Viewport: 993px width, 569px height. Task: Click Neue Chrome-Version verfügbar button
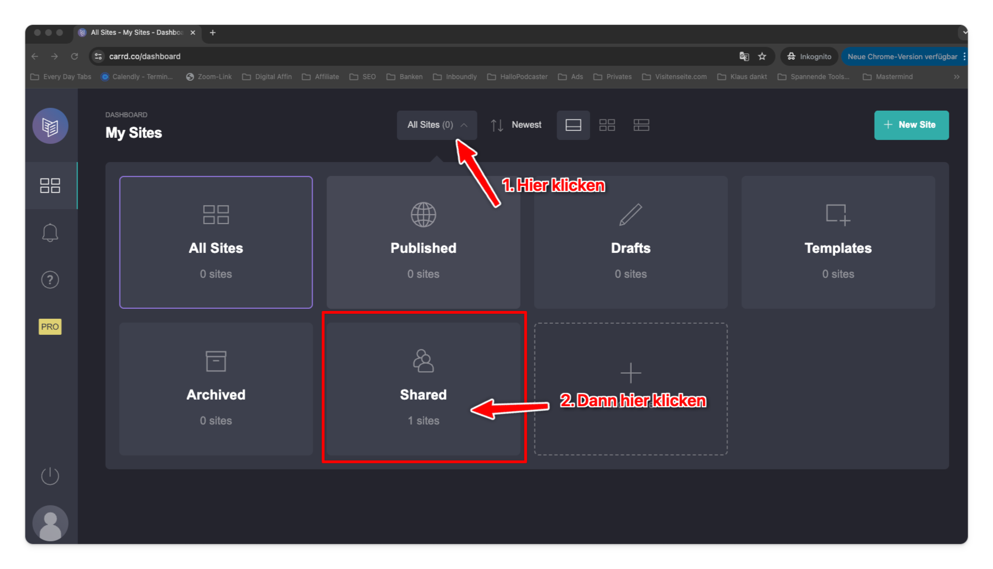coord(902,56)
